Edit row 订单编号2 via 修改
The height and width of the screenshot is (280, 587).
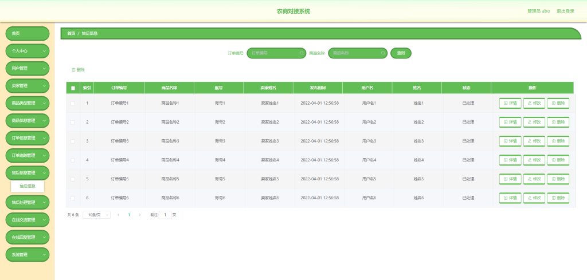click(534, 122)
